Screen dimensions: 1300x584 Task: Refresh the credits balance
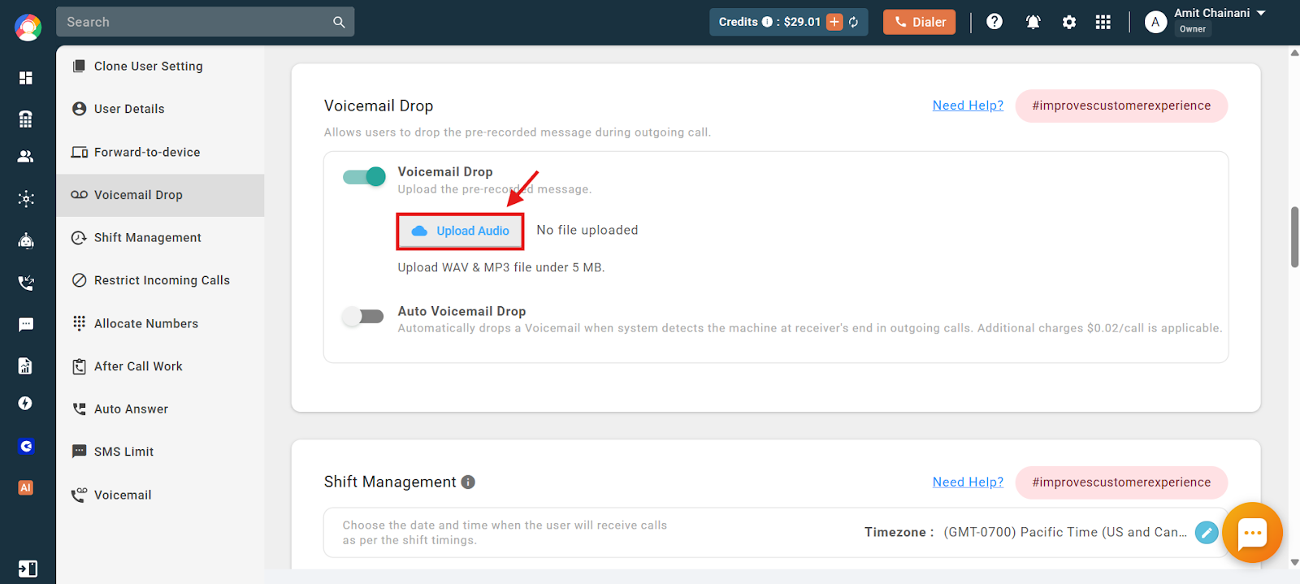[854, 22]
